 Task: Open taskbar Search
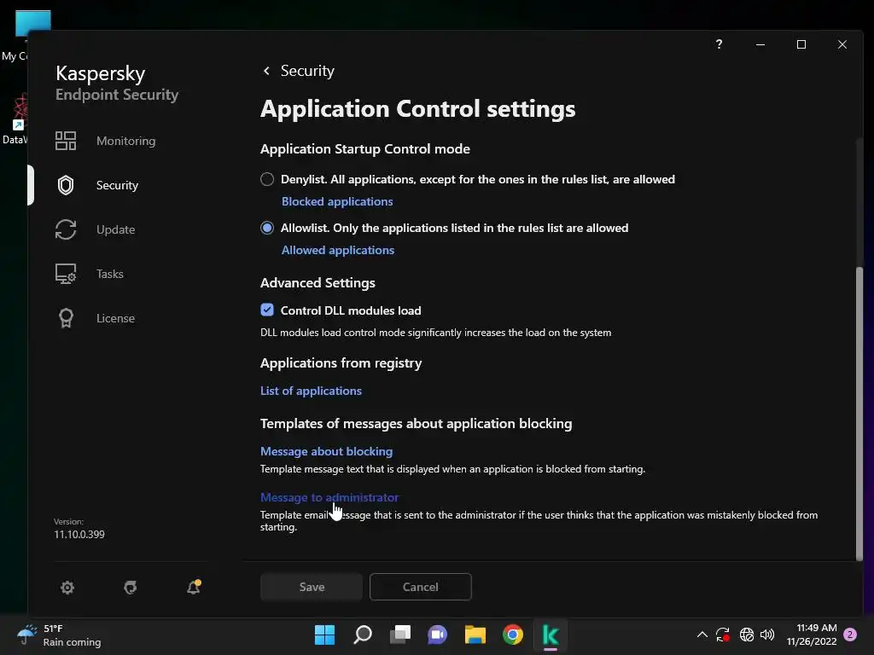362,635
